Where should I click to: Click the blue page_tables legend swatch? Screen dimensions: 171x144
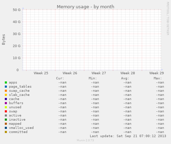click(6, 87)
